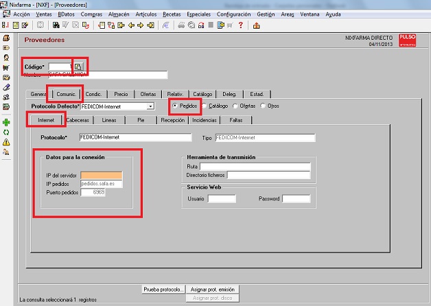
Task: Click the stacked books icon in sidebar
Action: click(6, 107)
